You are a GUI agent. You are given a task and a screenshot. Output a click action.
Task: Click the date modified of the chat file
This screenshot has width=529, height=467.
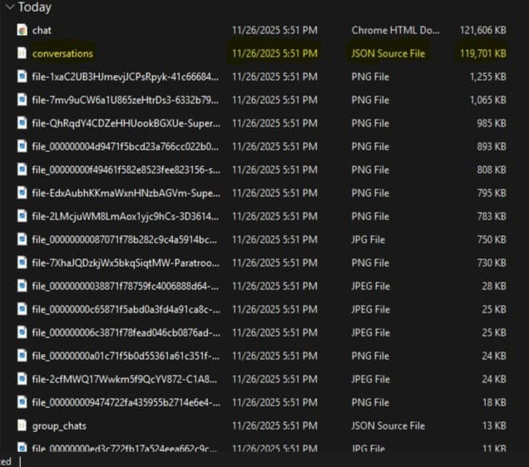[x=274, y=30]
